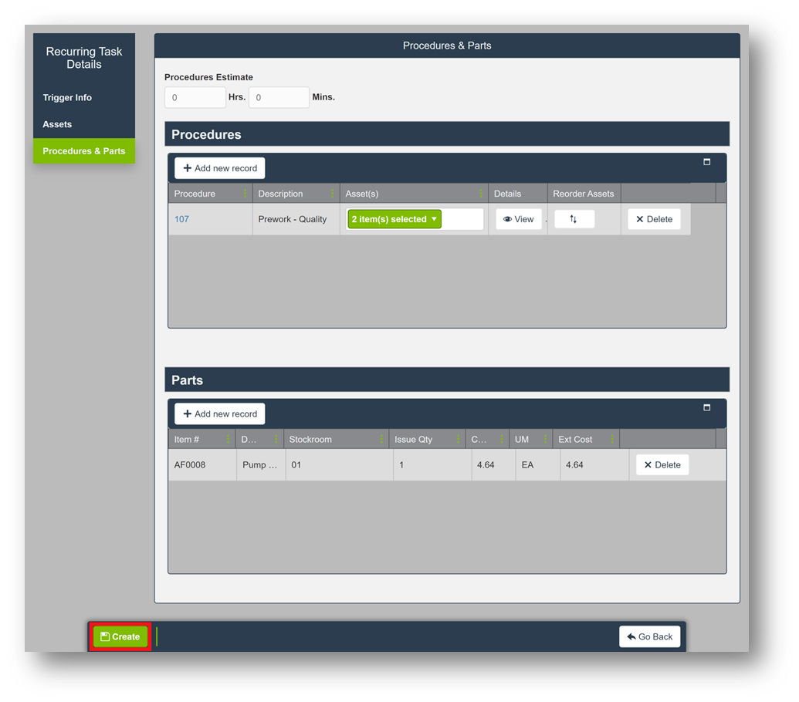Open Ext Cost column options menu
The height and width of the screenshot is (702, 799).
[x=612, y=440]
